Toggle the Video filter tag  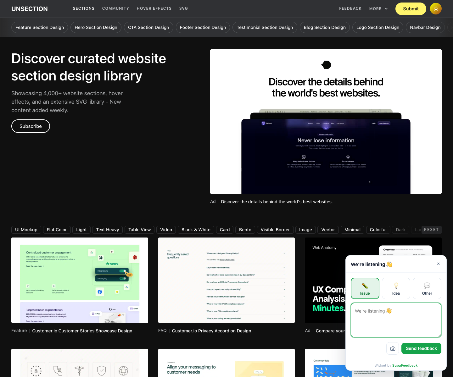coord(166,230)
